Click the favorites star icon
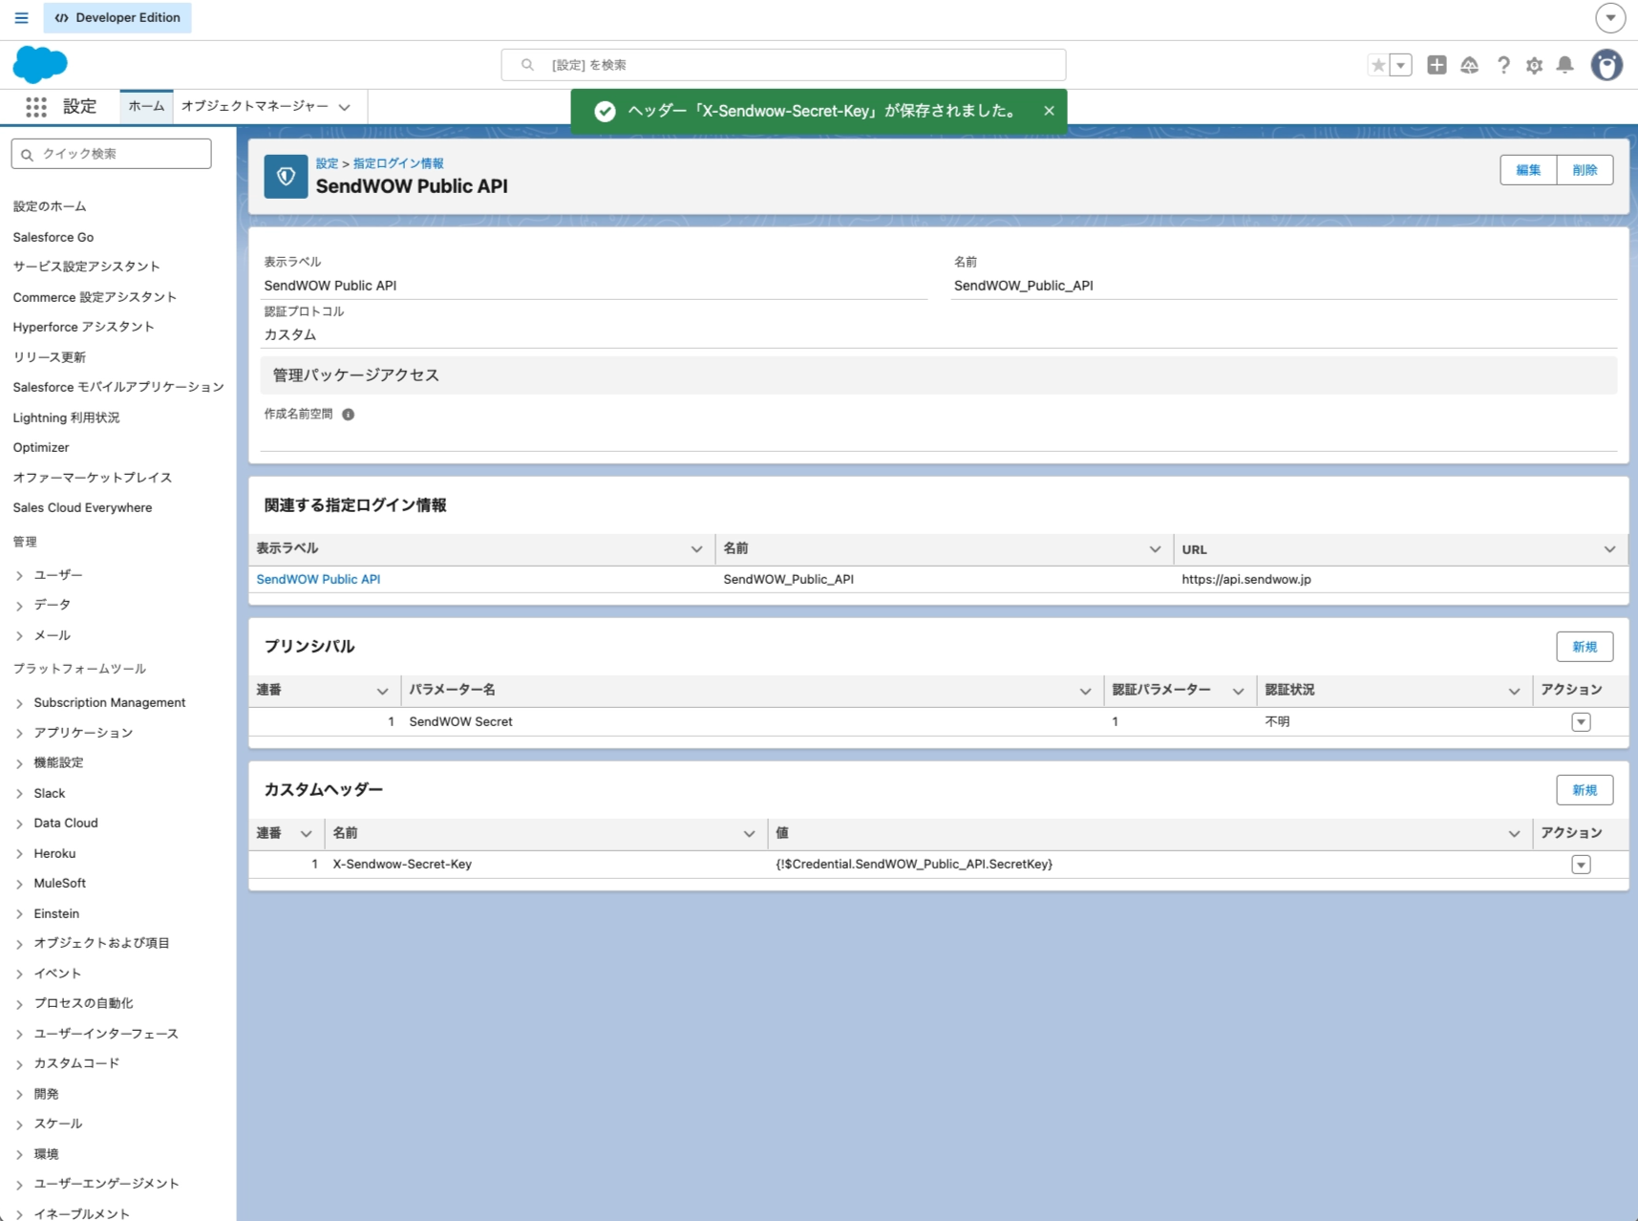 coord(1378,65)
